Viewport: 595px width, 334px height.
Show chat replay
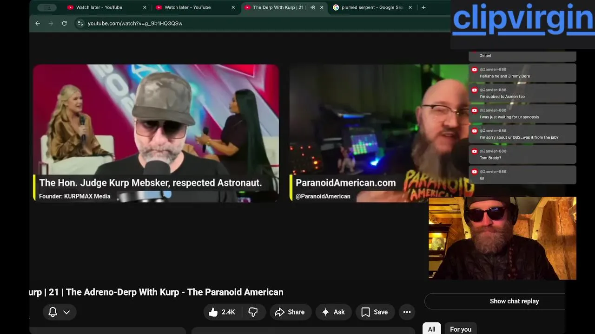pyautogui.click(x=514, y=301)
